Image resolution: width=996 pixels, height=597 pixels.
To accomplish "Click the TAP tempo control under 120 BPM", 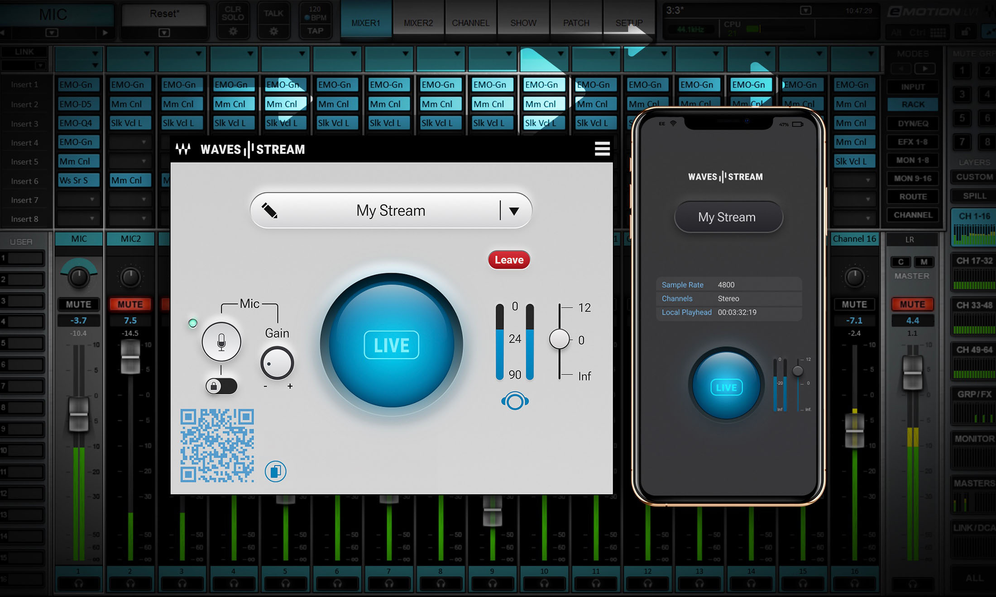I will (x=316, y=30).
